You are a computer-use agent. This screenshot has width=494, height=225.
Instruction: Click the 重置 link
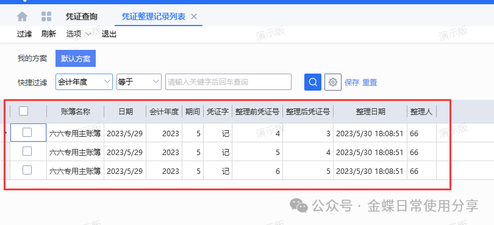click(x=370, y=83)
